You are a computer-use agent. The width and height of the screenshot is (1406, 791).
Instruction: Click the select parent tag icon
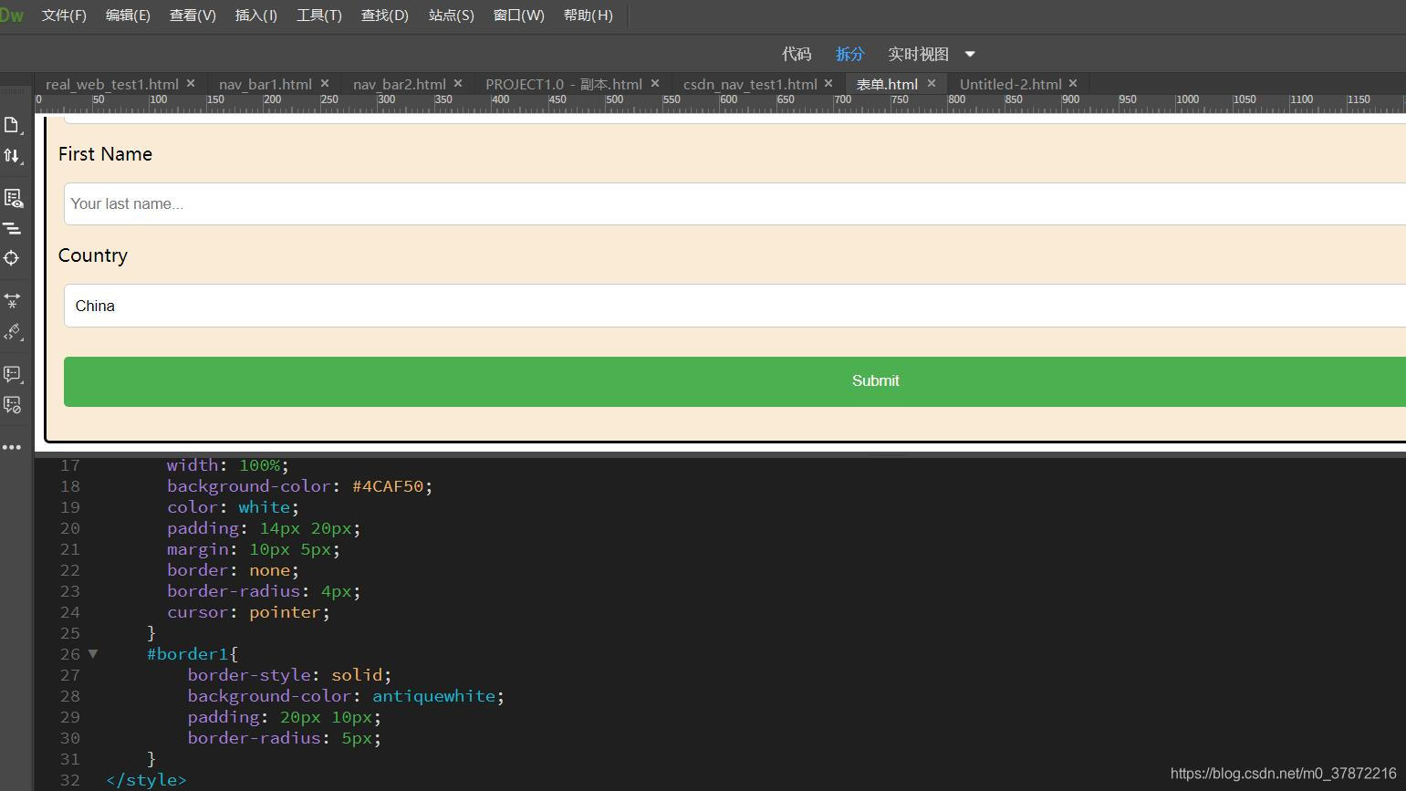pos(12,331)
